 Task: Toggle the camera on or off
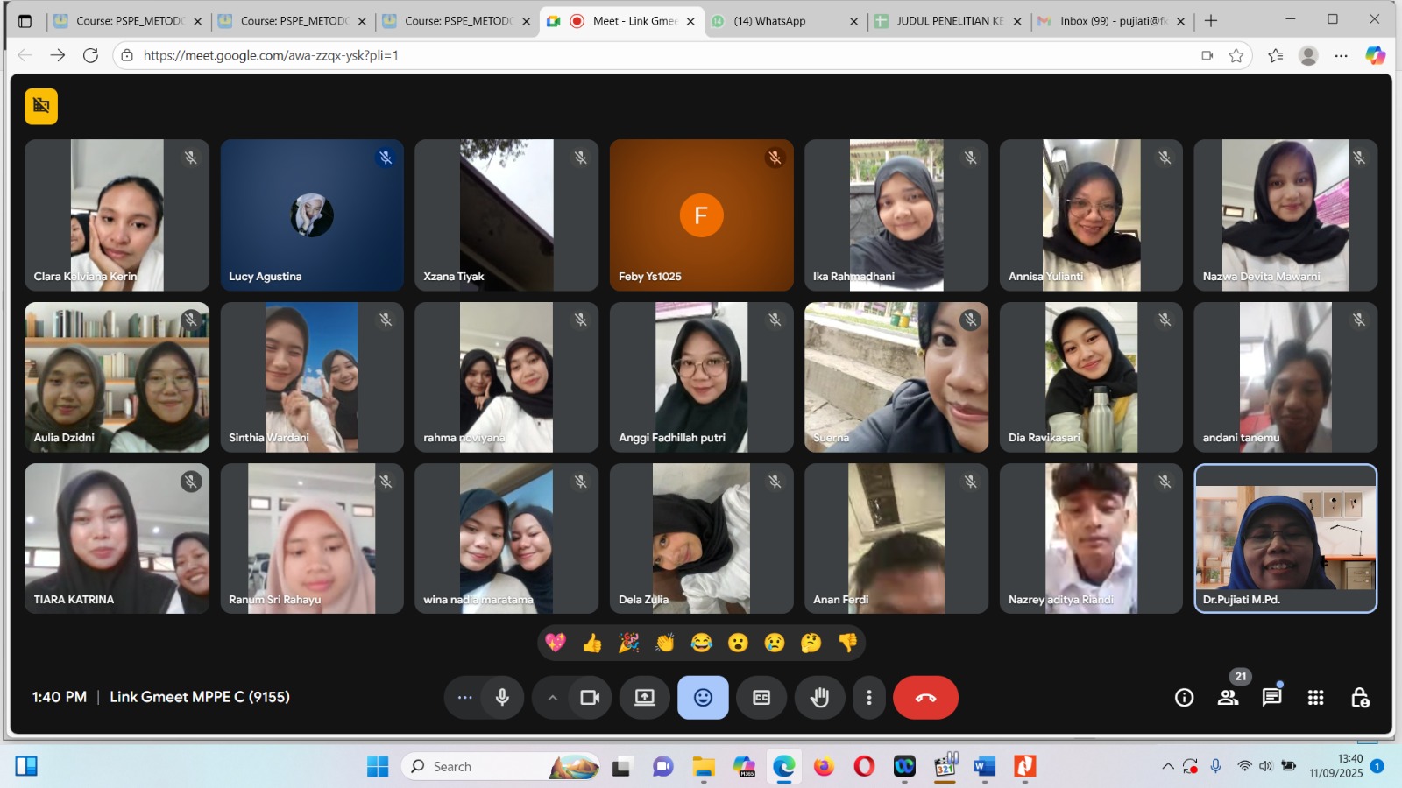pos(590,698)
